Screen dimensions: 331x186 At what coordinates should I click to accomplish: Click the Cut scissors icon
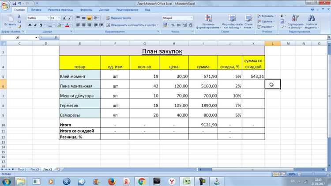click(x=19, y=15)
